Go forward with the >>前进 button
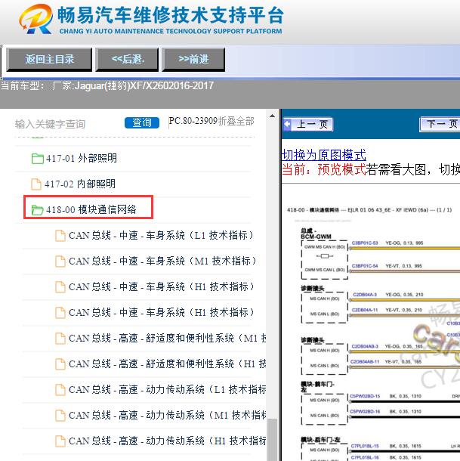Screen dimensions: 460x461 (193, 60)
